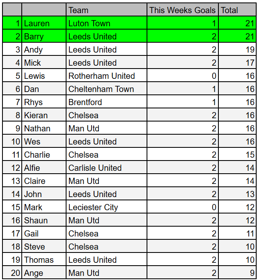
Task: Select the Total column header
Action: (x=237, y=9)
